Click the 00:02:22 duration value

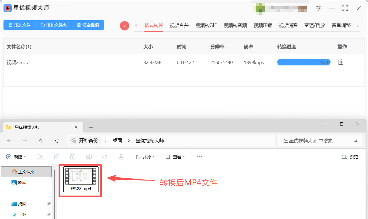click(185, 62)
